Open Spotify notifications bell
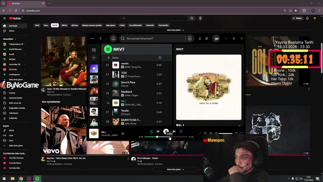This screenshot has width=323, height=182. tap(200, 38)
